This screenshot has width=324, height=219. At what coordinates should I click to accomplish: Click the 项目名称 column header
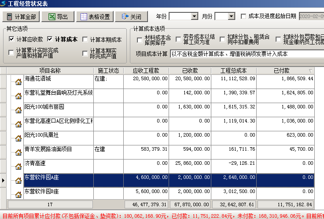pos(50,71)
